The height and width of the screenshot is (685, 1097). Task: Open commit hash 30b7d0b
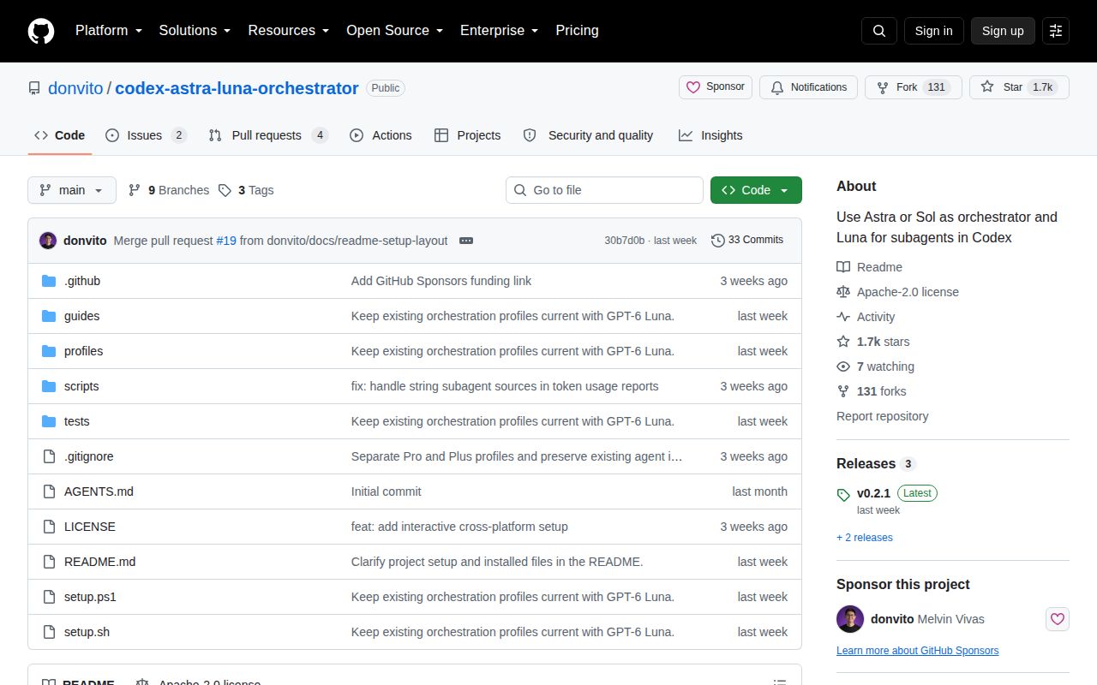point(624,241)
